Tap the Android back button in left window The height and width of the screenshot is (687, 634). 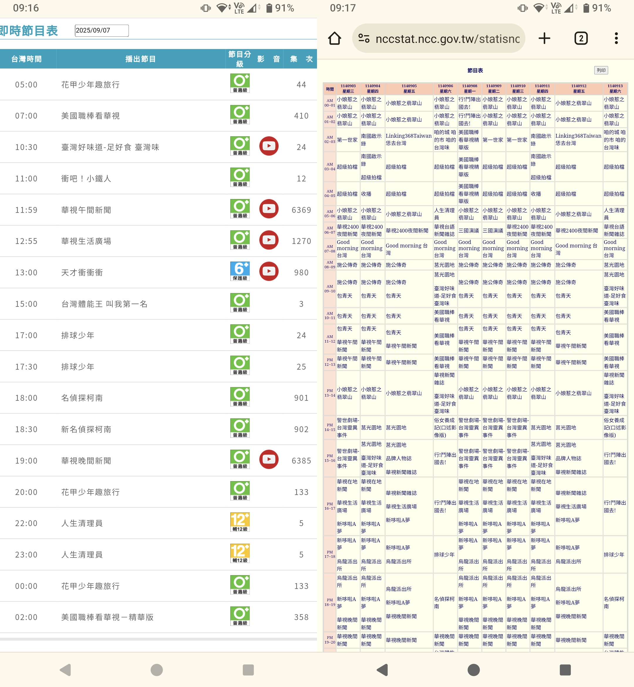tap(65, 670)
